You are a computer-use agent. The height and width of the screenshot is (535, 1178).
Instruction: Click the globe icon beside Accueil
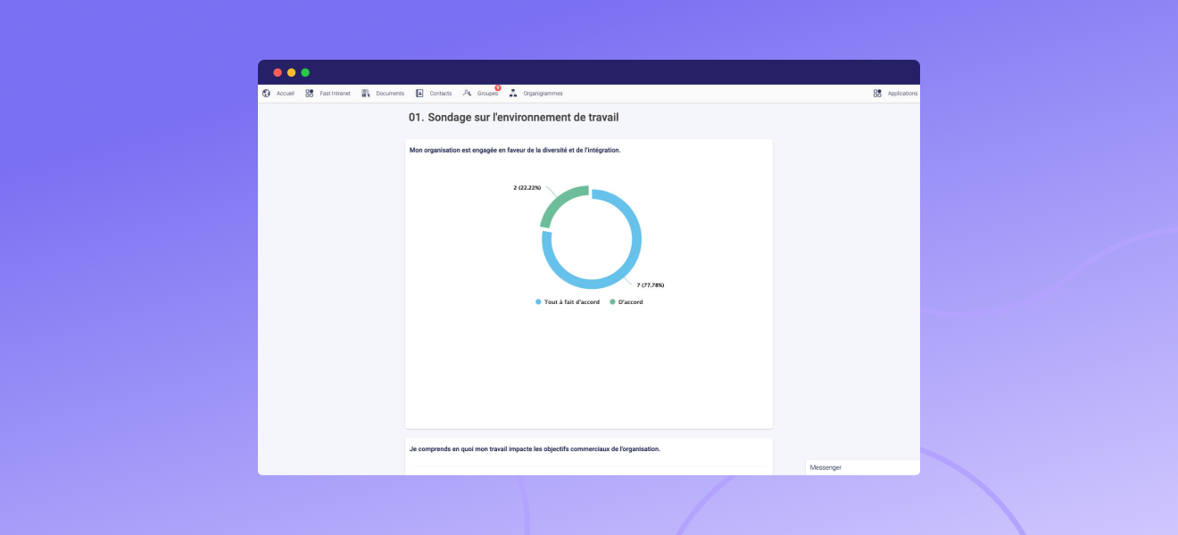[x=266, y=94]
